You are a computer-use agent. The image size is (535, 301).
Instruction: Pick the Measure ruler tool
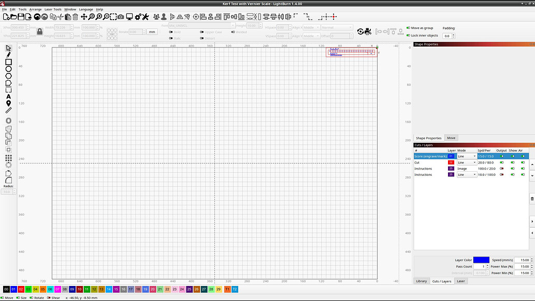coord(8,110)
